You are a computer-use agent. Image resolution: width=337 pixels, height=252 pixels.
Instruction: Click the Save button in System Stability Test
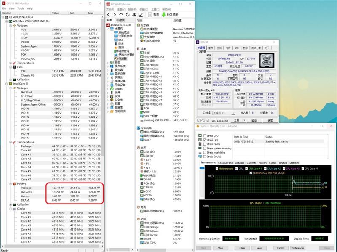pyautogui.click(x=259, y=248)
